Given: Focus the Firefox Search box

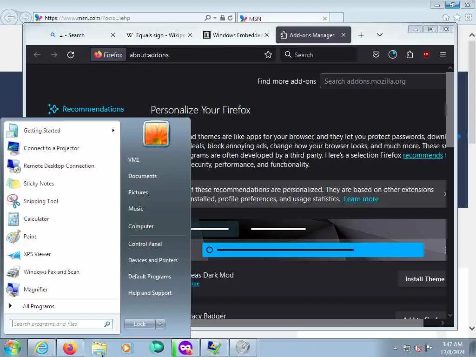Looking at the screenshot, I should [318, 55].
